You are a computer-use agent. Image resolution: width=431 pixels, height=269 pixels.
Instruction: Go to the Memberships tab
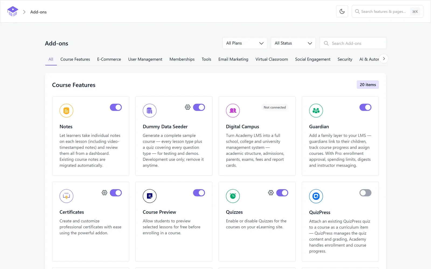182,59
